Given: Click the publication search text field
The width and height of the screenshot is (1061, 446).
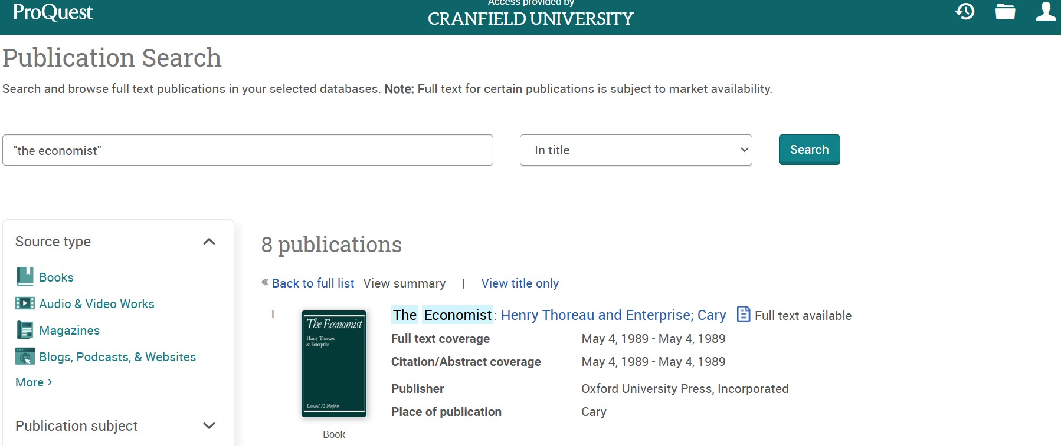Looking at the screenshot, I should pos(248,150).
